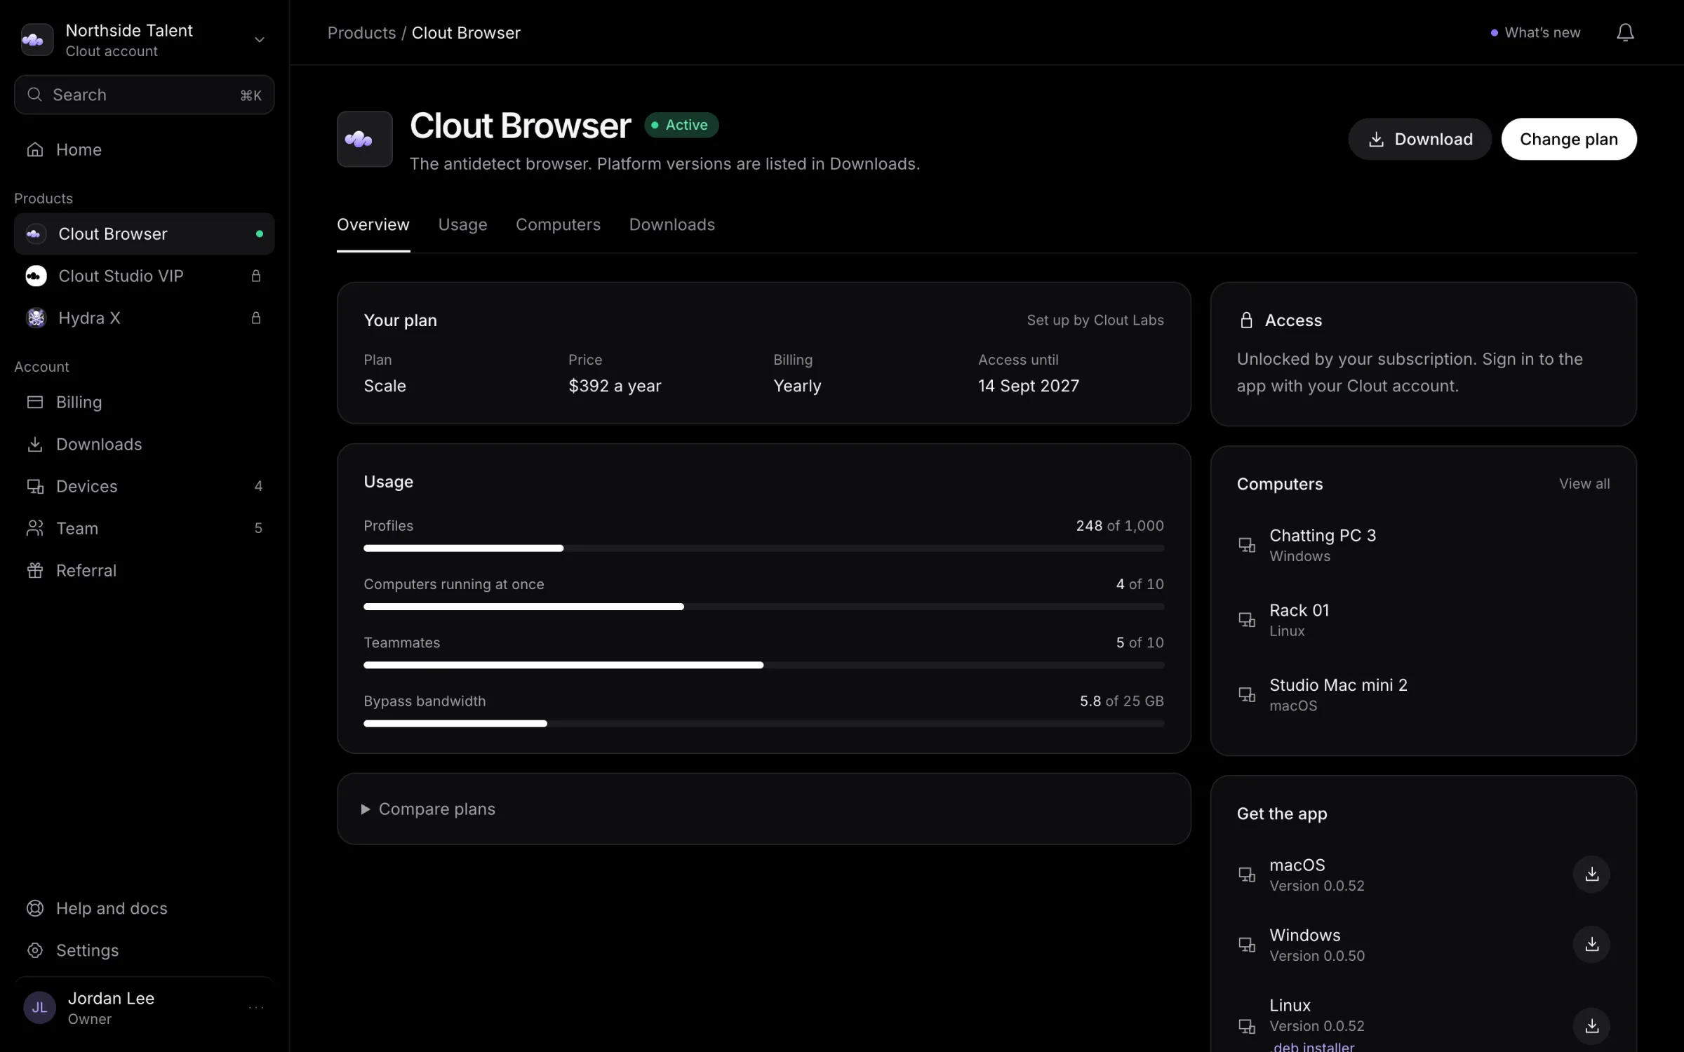1684x1052 pixels.
Task: Open Billing in sidebar
Action: click(144, 402)
